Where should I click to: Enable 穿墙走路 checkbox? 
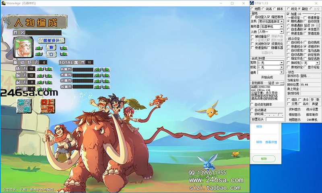tap(305, 33)
